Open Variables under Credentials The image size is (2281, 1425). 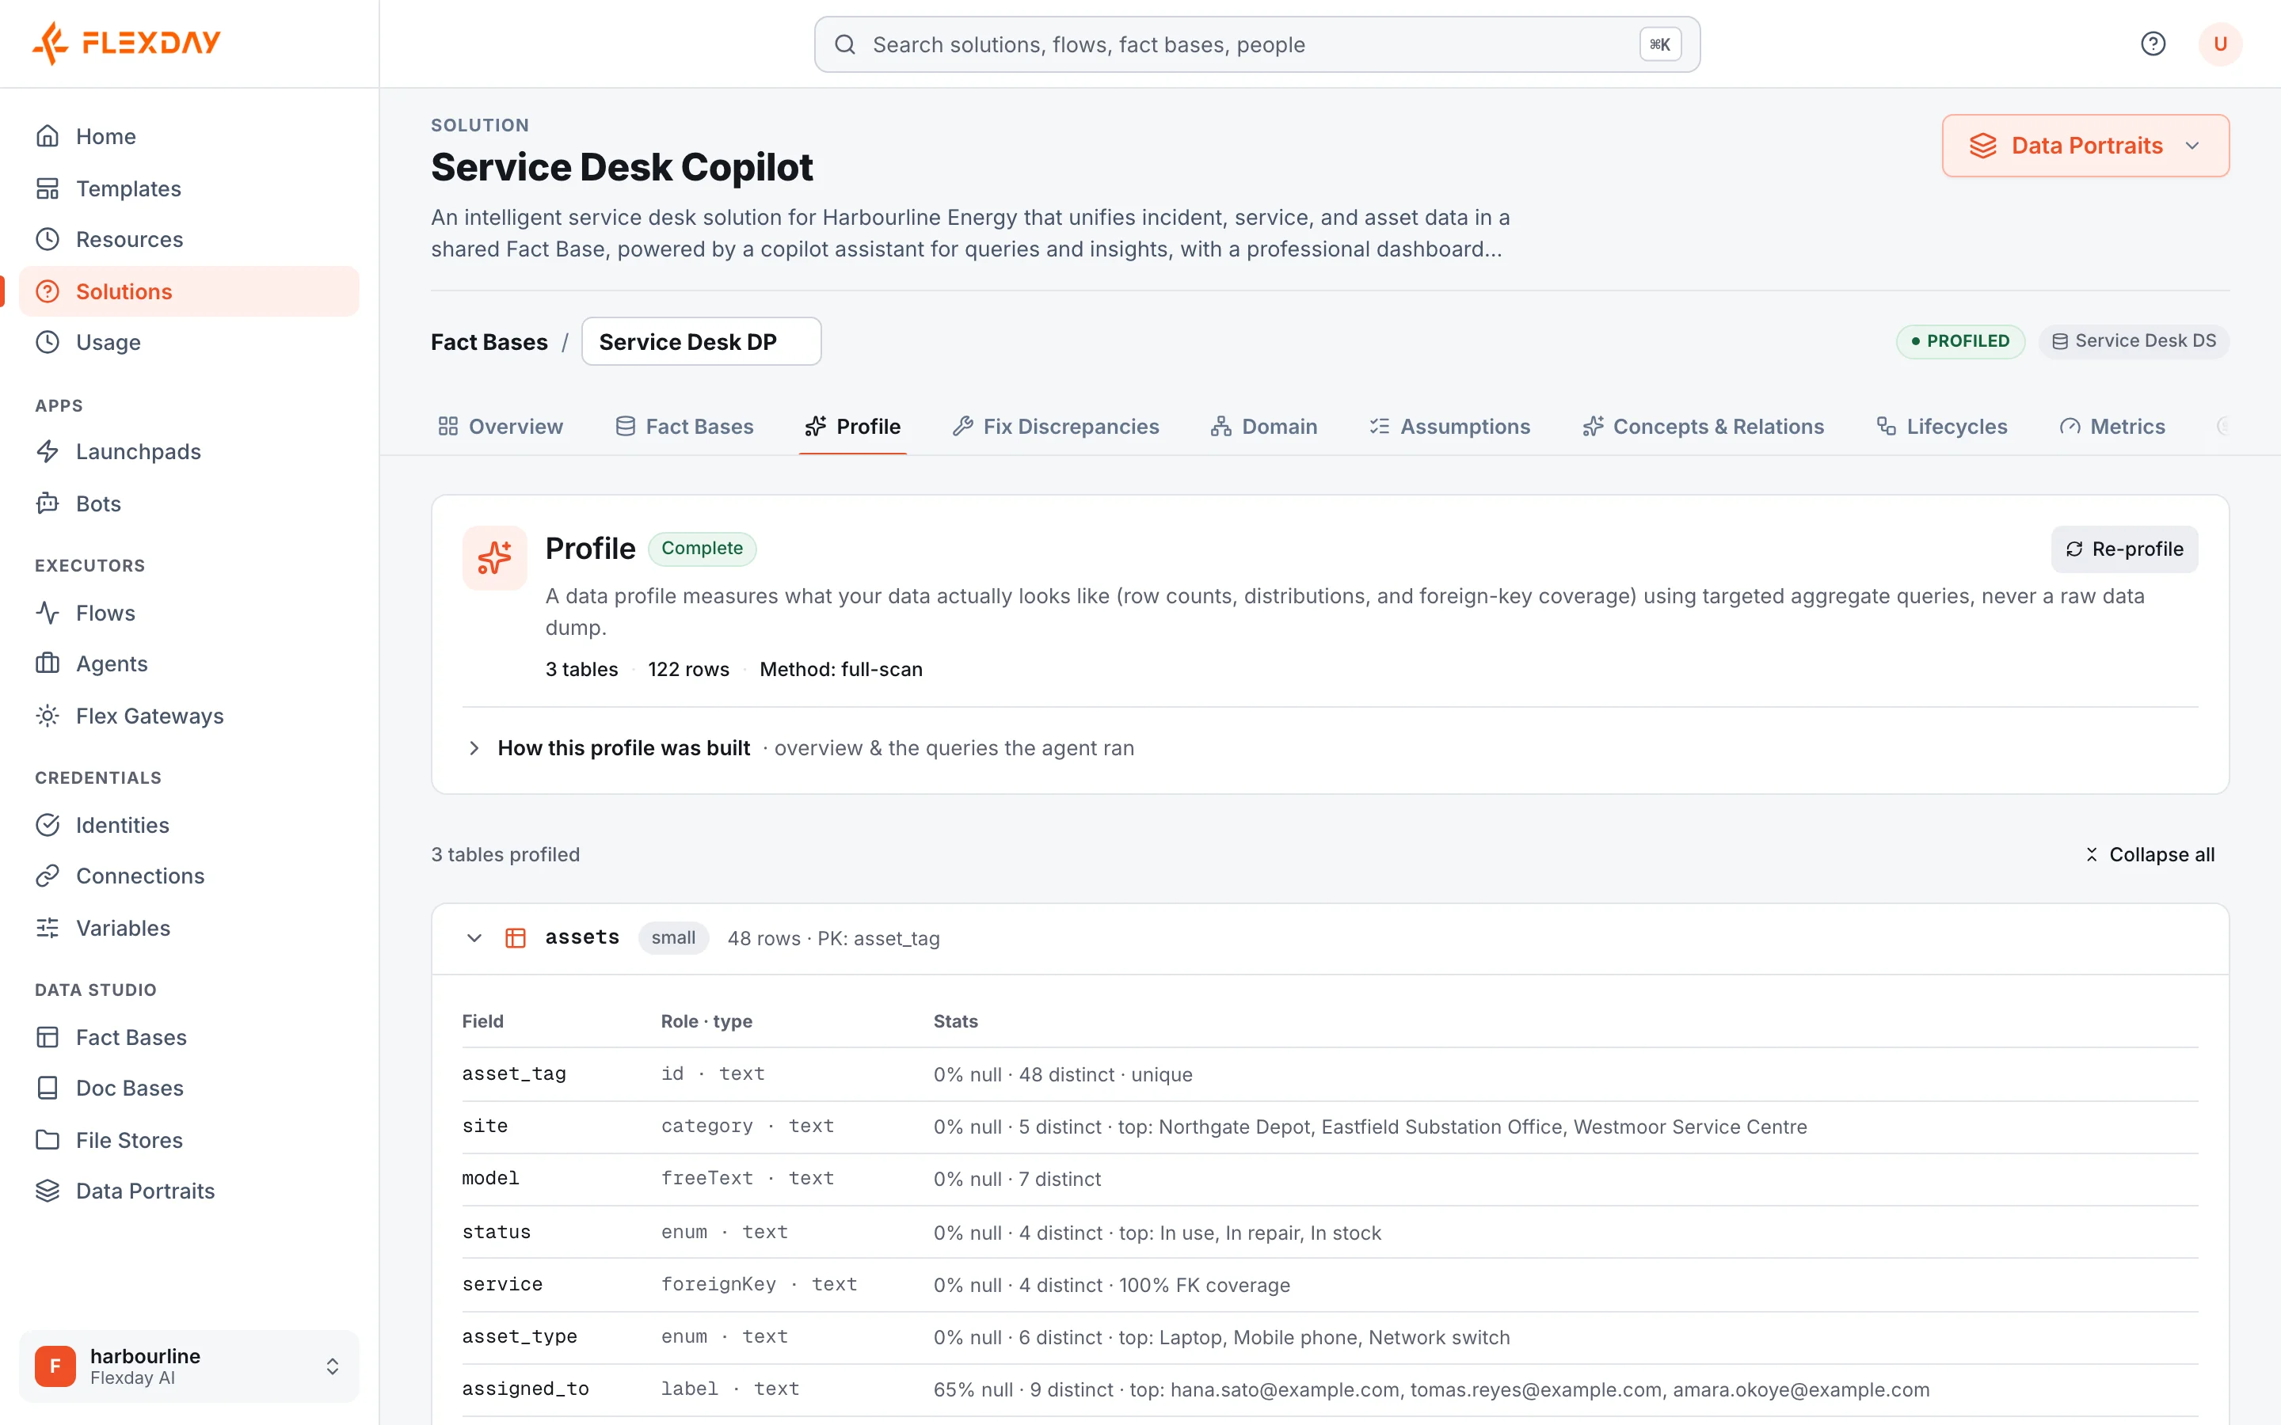[x=188, y=927]
